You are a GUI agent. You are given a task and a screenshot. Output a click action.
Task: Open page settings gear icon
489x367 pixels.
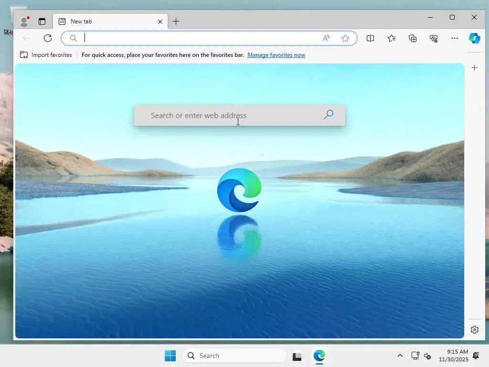pos(474,330)
